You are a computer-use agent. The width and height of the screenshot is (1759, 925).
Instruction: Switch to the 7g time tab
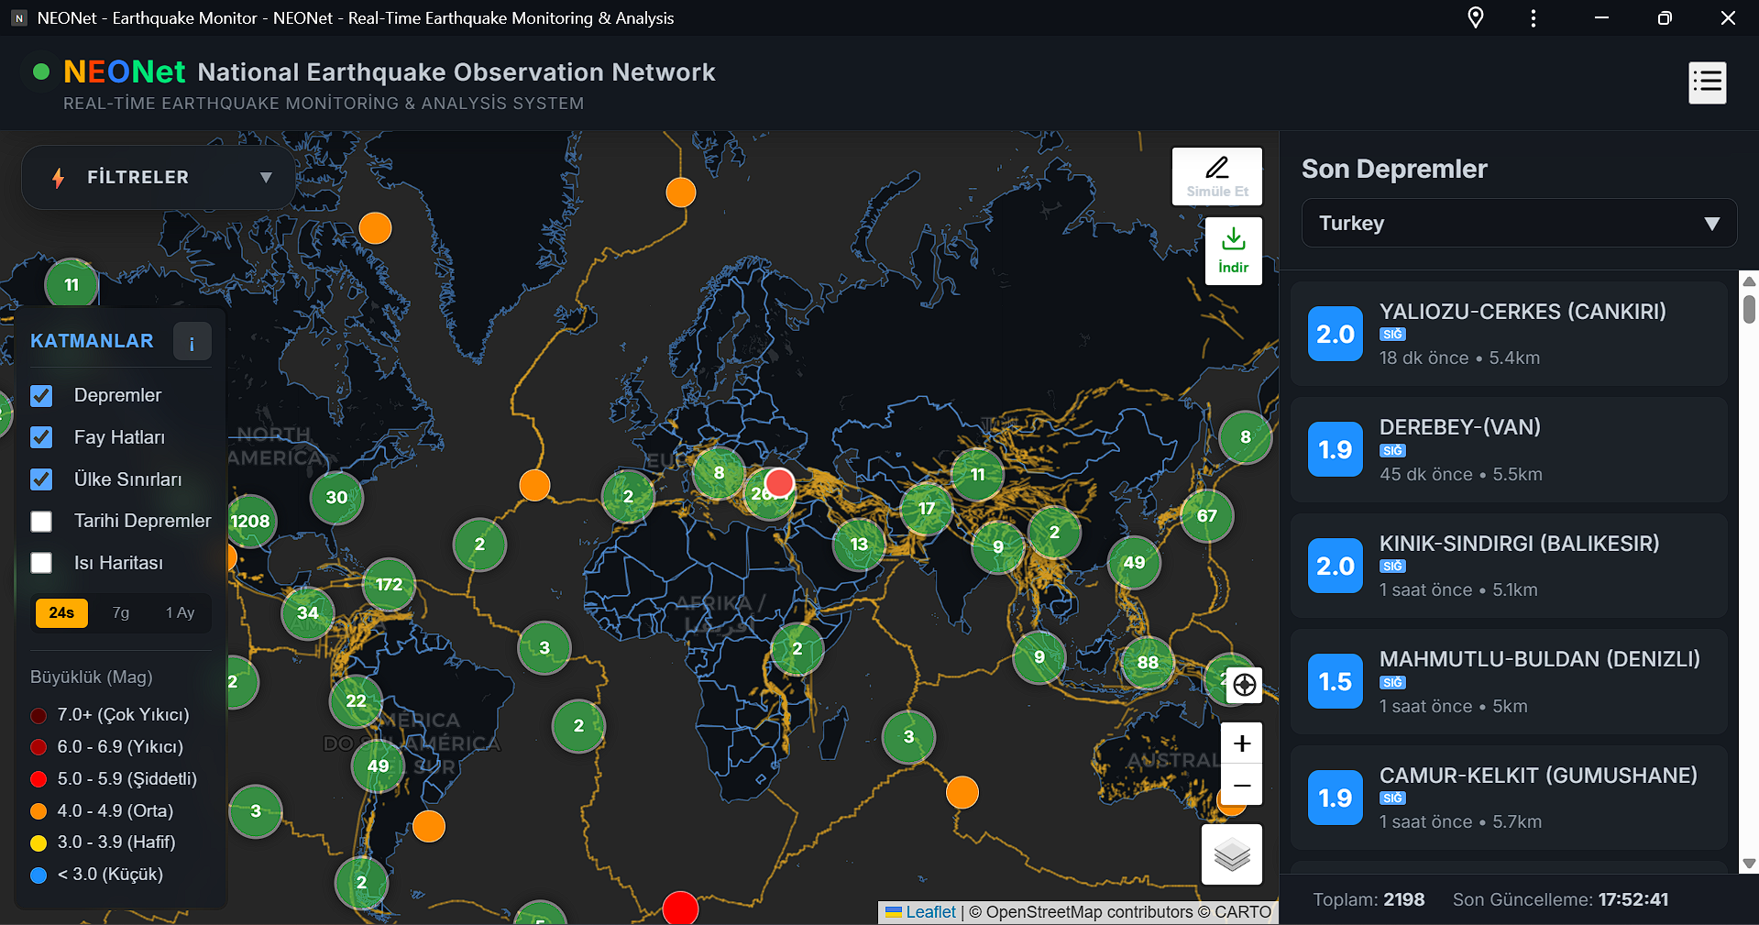121,612
